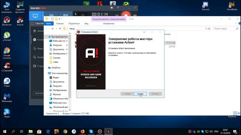Open Музыка in navigation pane
This screenshot has height=135, width=241.
coord(55,94)
